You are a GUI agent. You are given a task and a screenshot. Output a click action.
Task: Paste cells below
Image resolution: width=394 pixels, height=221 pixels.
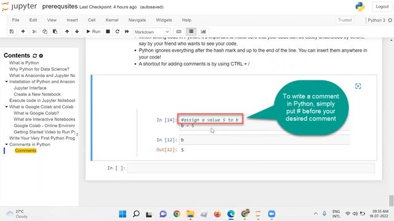[55, 31]
